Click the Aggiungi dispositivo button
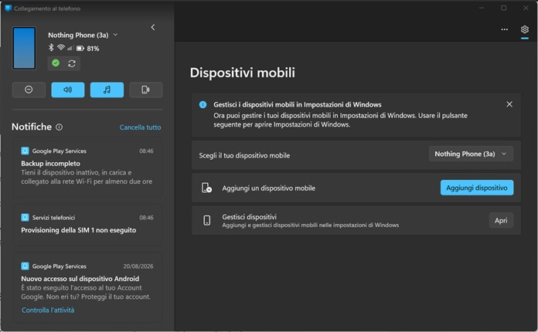This screenshot has width=538, height=332. (x=477, y=188)
